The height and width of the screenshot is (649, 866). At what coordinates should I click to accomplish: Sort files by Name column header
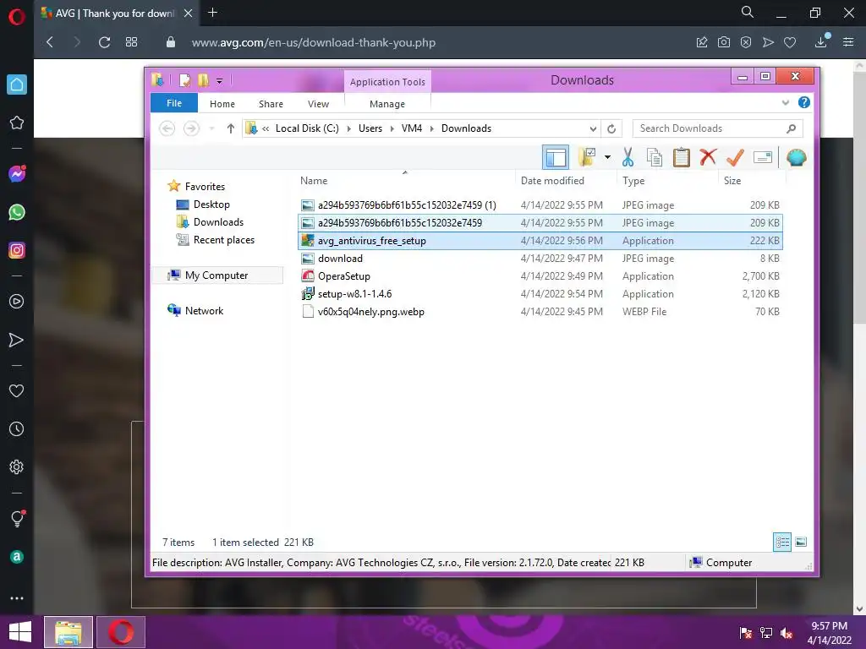314,181
